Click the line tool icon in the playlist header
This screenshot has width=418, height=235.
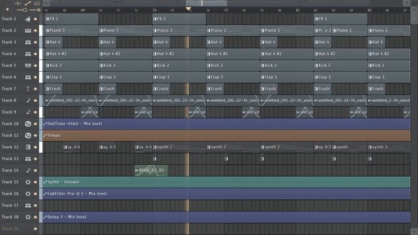coord(28,3)
